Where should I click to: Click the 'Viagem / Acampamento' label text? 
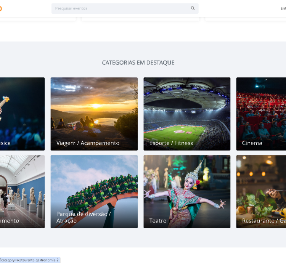(x=88, y=143)
